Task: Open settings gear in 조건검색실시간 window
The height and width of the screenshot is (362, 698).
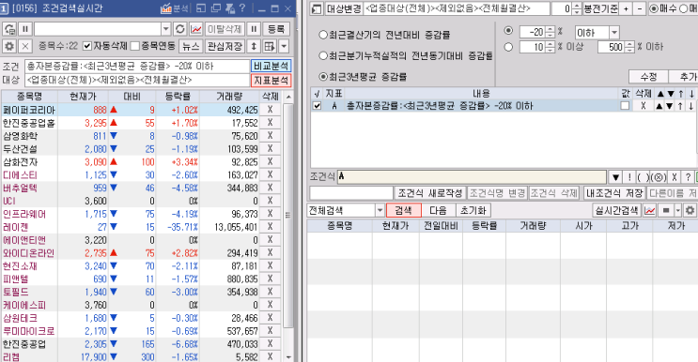Action: click(x=9, y=46)
